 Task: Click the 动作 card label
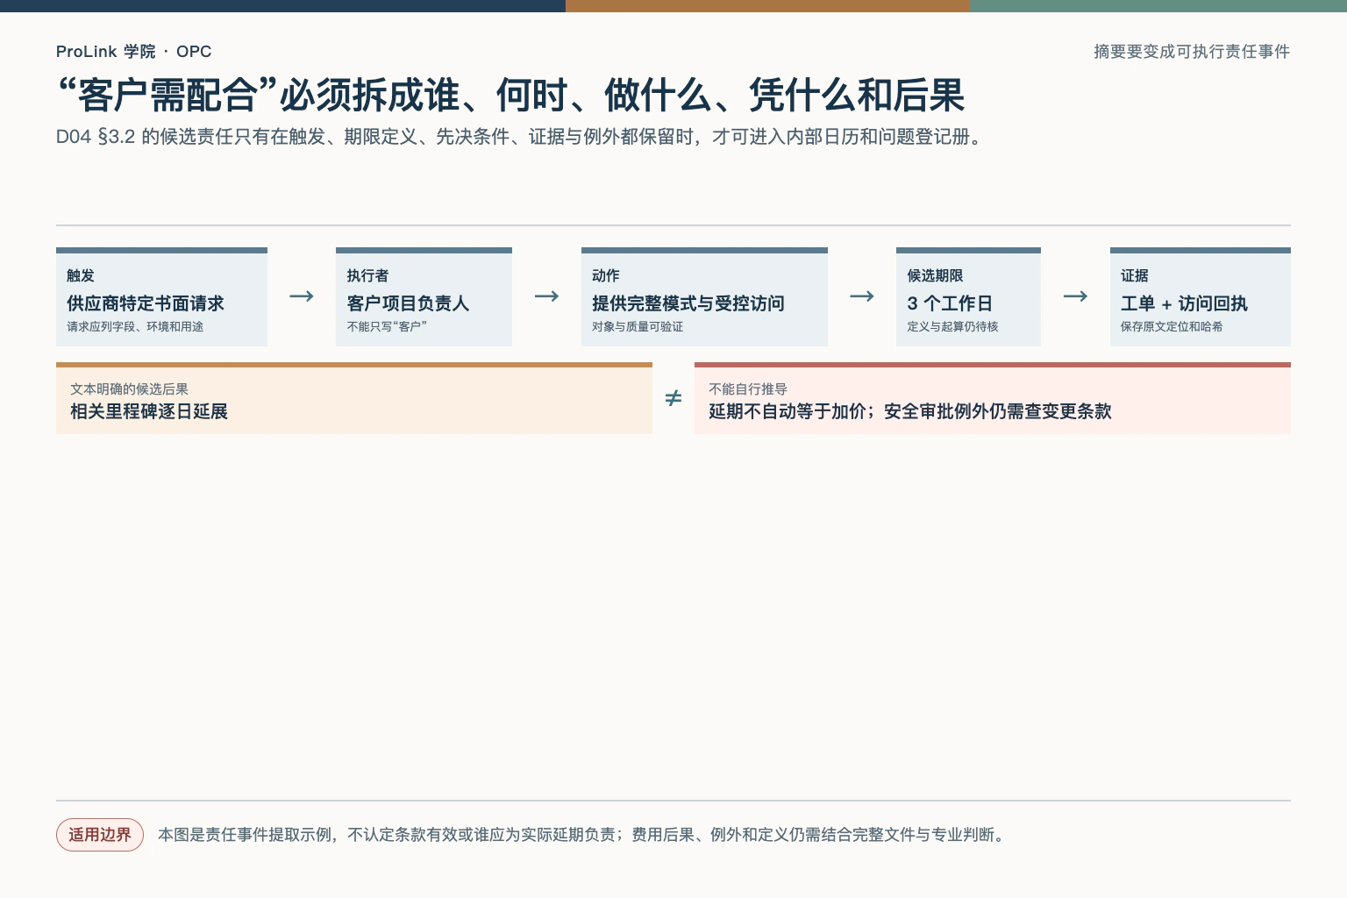(x=606, y=275)
